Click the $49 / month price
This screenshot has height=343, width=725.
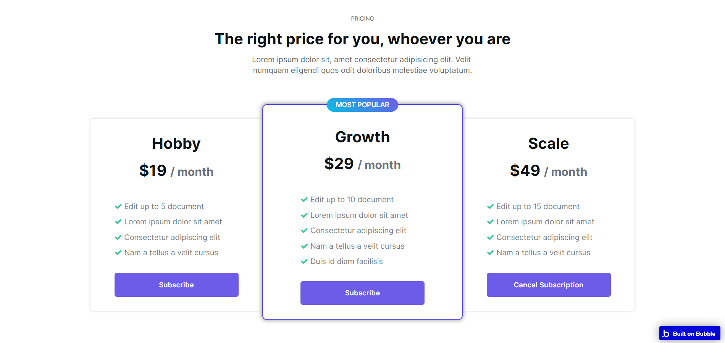pyautogui.click(x=549, y=171)
